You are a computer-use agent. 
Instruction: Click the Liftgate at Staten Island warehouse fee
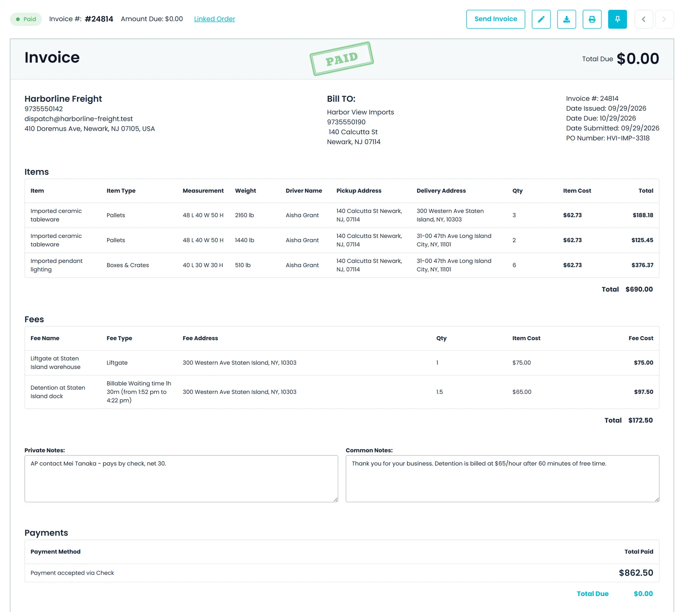pyautogui.click(x=55, y=363)
